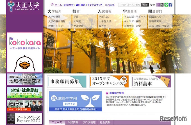Open the アートスペース Espace KUU banner
The height and width of the screenshot is (125, 191).
click(25, 119)
